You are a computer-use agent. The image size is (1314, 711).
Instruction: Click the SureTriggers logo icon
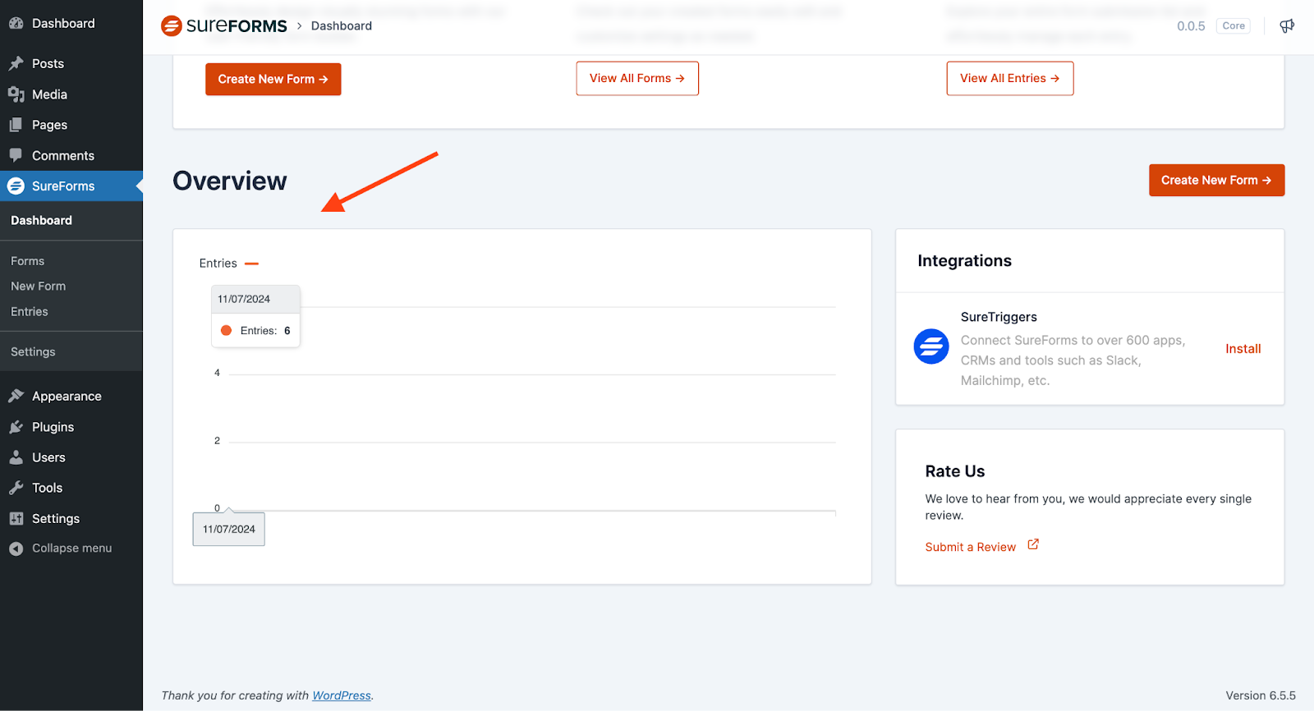931,346
